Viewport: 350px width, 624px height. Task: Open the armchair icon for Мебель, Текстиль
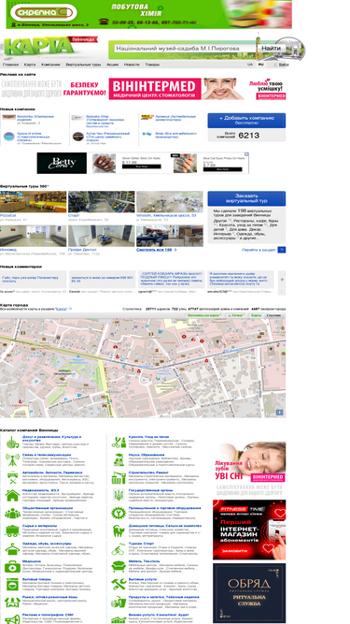(x=119, y=566)
